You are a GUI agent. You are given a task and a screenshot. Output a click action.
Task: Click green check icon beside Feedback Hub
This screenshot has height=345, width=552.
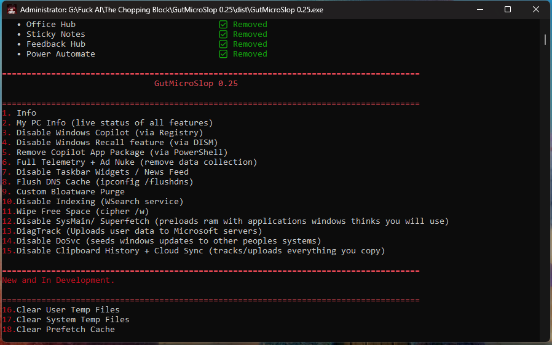pyautogui.click(x=223, y=44)
